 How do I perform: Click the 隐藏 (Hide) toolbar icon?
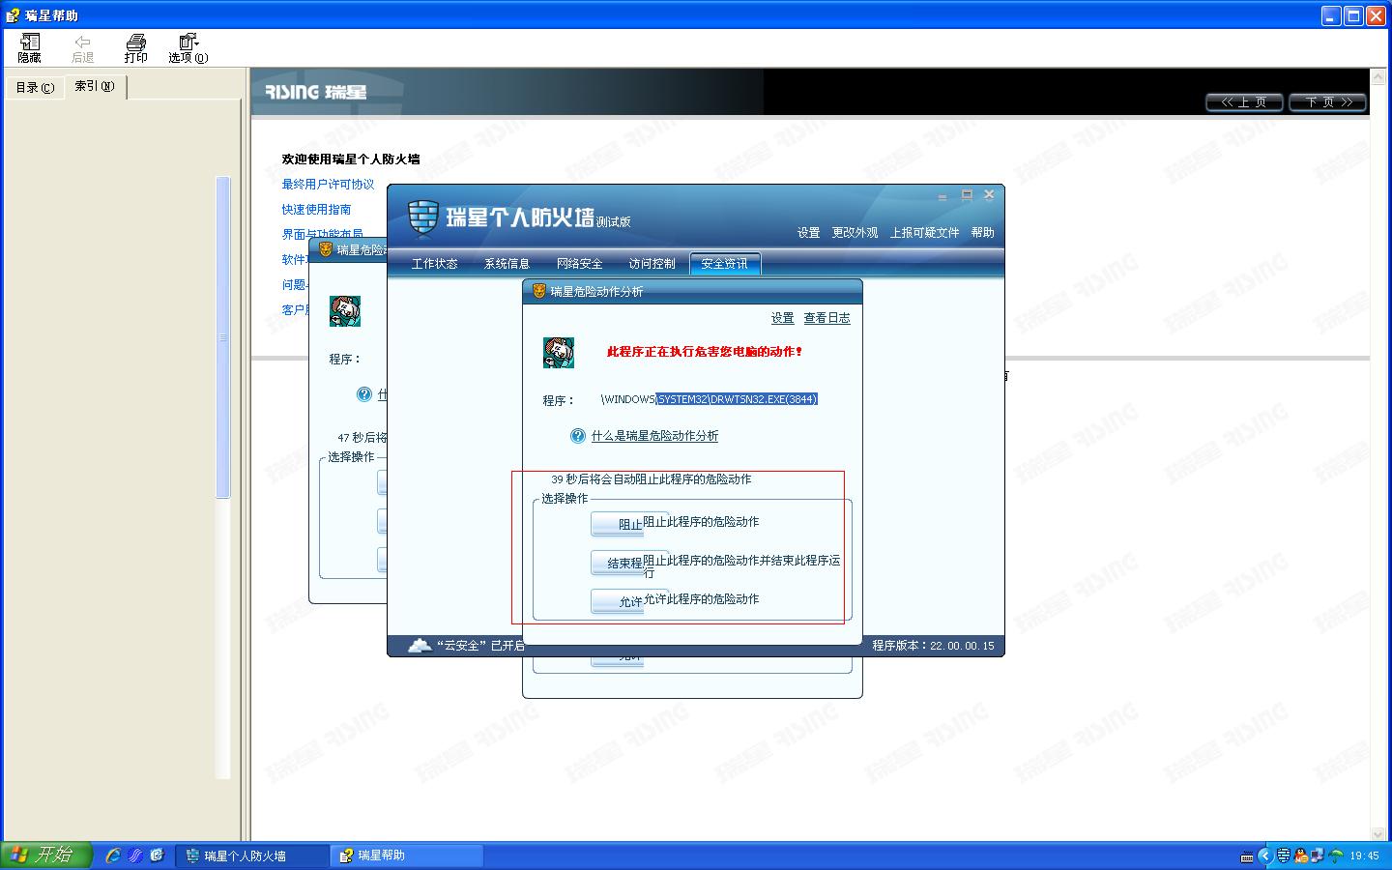point(30,48)
